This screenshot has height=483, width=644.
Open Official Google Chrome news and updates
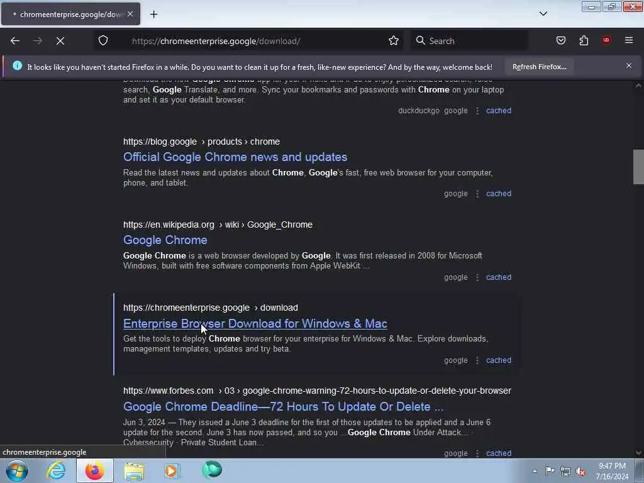pyautogui.click(x=235, y=157)
